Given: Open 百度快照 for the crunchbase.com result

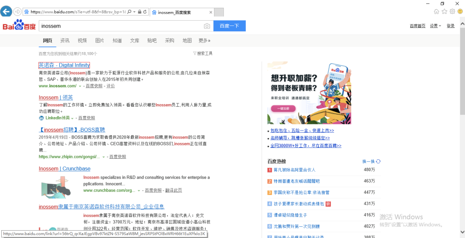Looking at the screenshot, I should (x=153, y=190).
